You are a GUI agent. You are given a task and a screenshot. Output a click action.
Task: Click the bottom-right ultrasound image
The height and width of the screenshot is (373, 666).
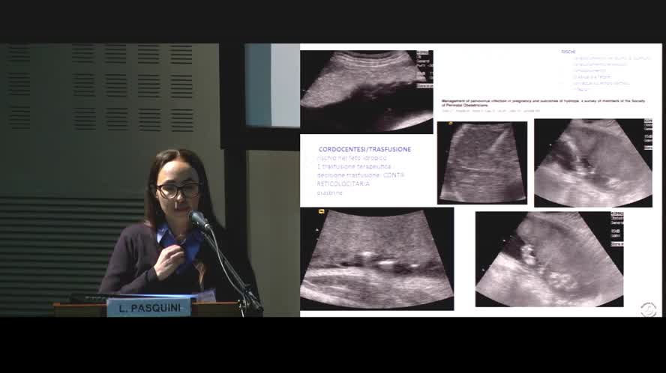549,259
